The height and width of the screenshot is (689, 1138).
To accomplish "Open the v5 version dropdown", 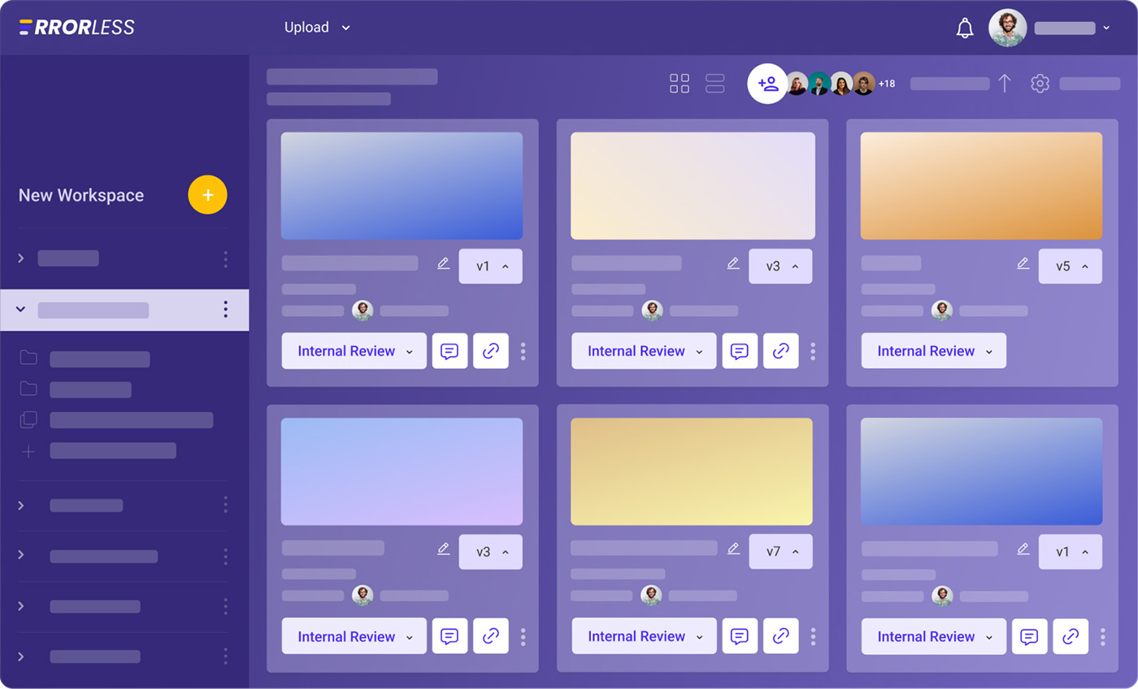I will click(x=1070, y=266).
